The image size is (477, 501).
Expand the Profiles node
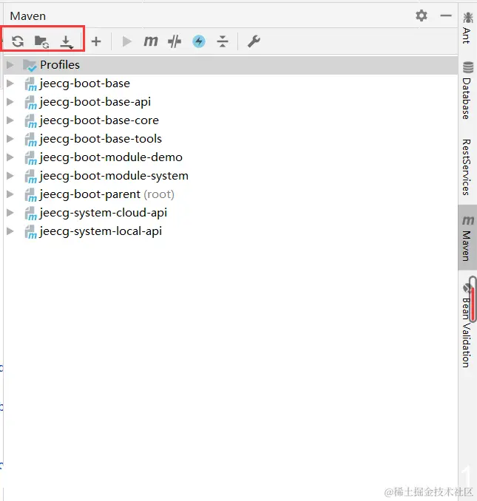[10, 65]
